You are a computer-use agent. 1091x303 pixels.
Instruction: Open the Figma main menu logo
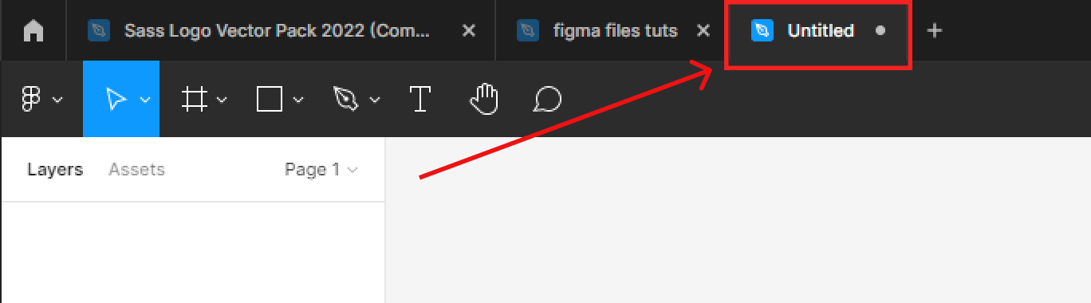(x=31, y=100)
